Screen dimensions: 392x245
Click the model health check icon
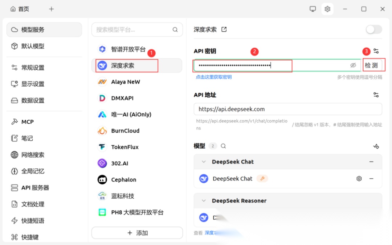[x=376, y=146]
